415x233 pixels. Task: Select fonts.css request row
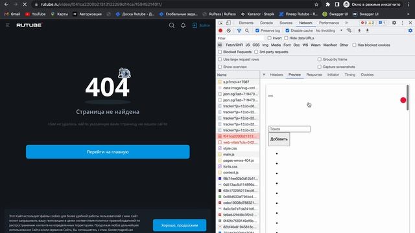pyautogui.click(x=238, y=167)
